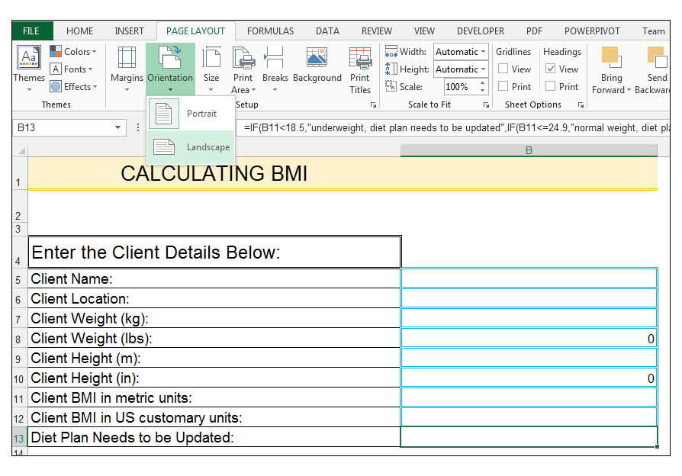The image size is (682, 476).
Task: Disable the Headings View checkbox
Action: coord(550,69)
